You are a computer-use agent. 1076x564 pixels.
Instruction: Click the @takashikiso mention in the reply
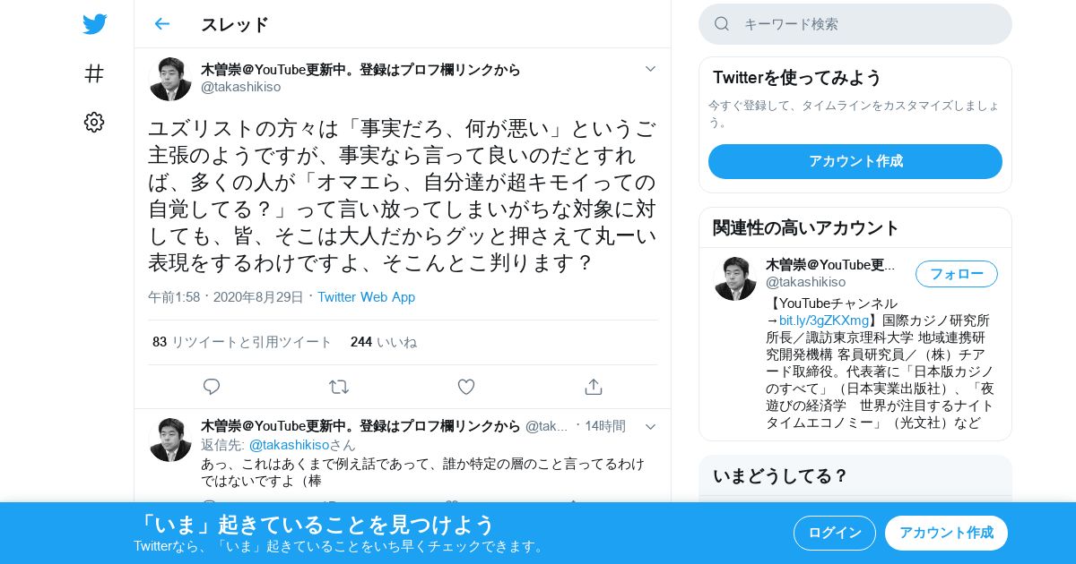point(289,445)
